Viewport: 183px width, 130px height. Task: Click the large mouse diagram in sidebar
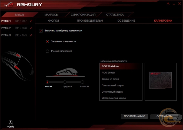tap(17, 66)
